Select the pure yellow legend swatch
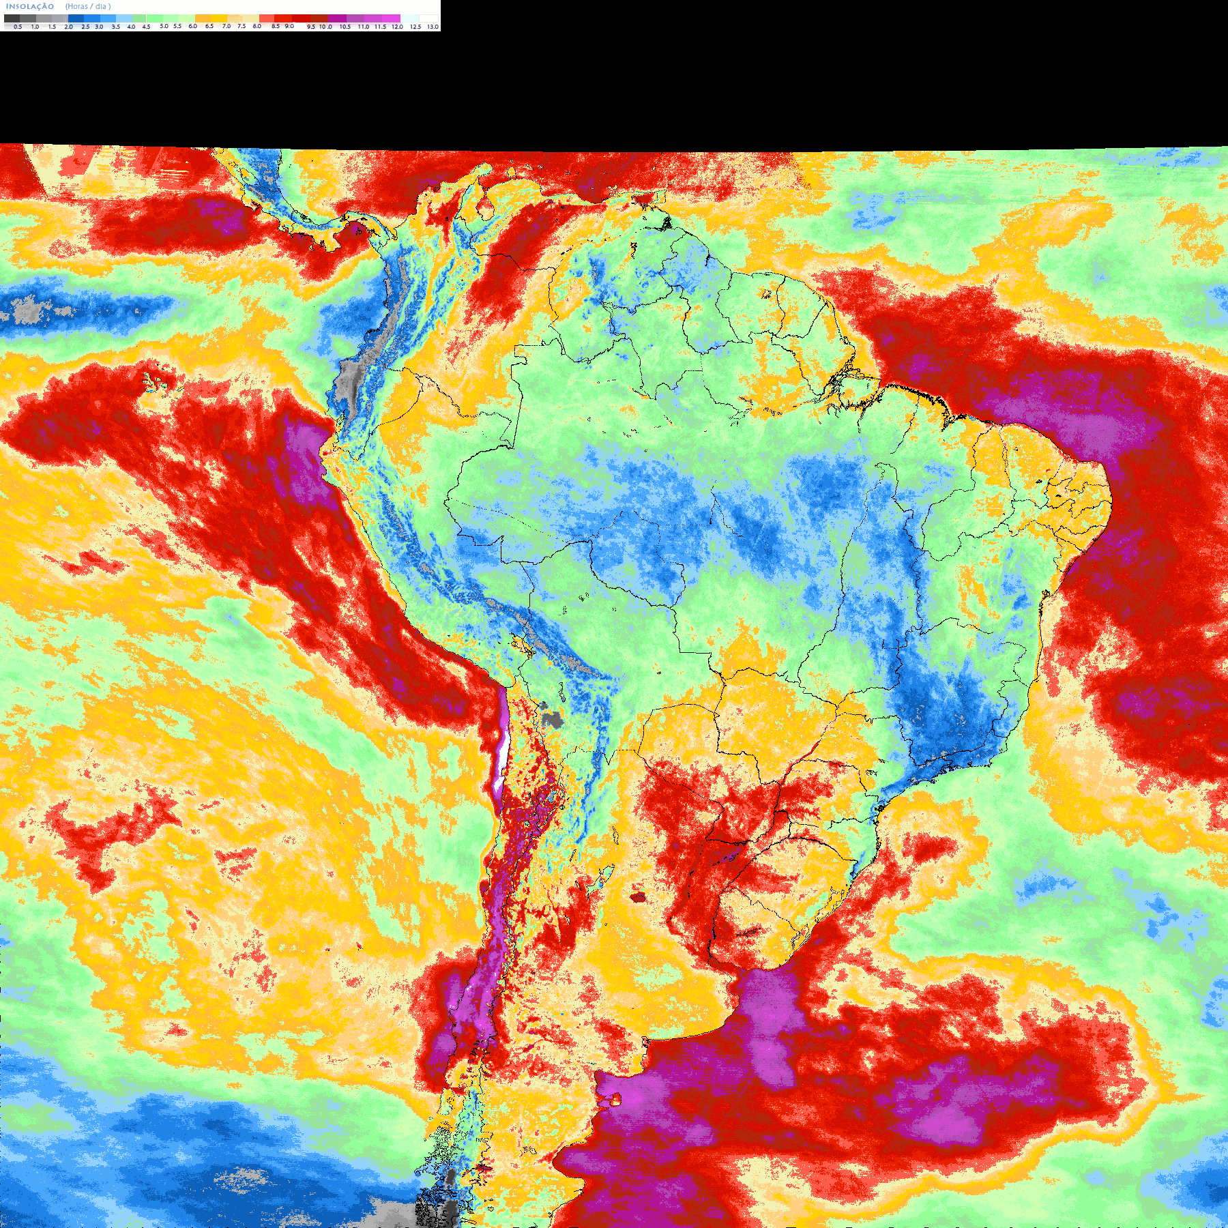Viewport: 1228px width, 1228px height. coord(219,18)
